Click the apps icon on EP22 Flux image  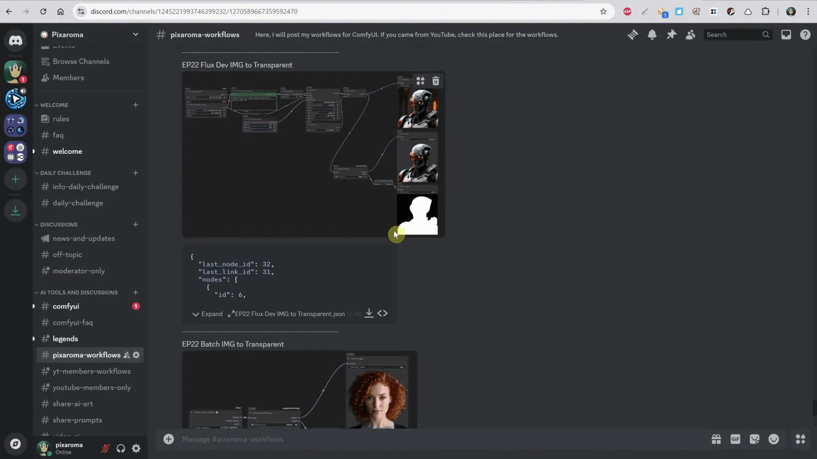(x=420, y=81)
